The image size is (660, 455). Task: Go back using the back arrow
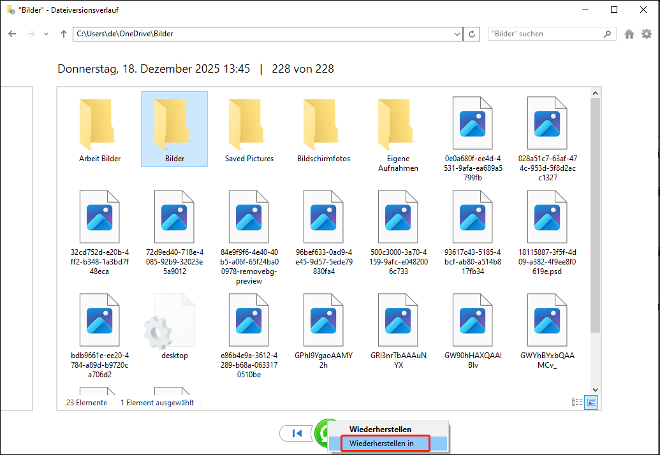pyautogui.click(x=12, y=34)
